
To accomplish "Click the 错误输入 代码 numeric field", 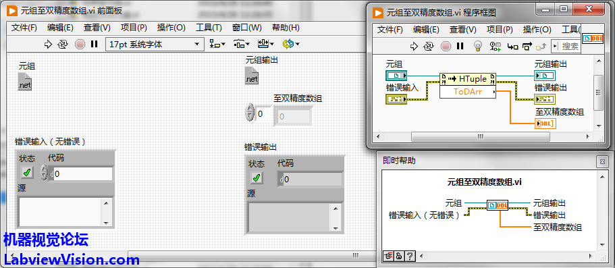I will 83,173.
